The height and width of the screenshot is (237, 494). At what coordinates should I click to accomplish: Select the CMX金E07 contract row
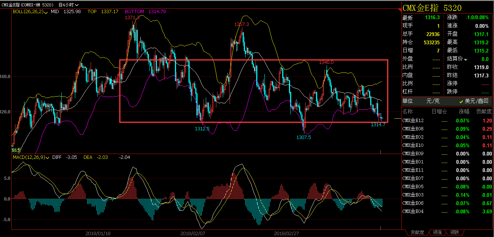point(447,178)
